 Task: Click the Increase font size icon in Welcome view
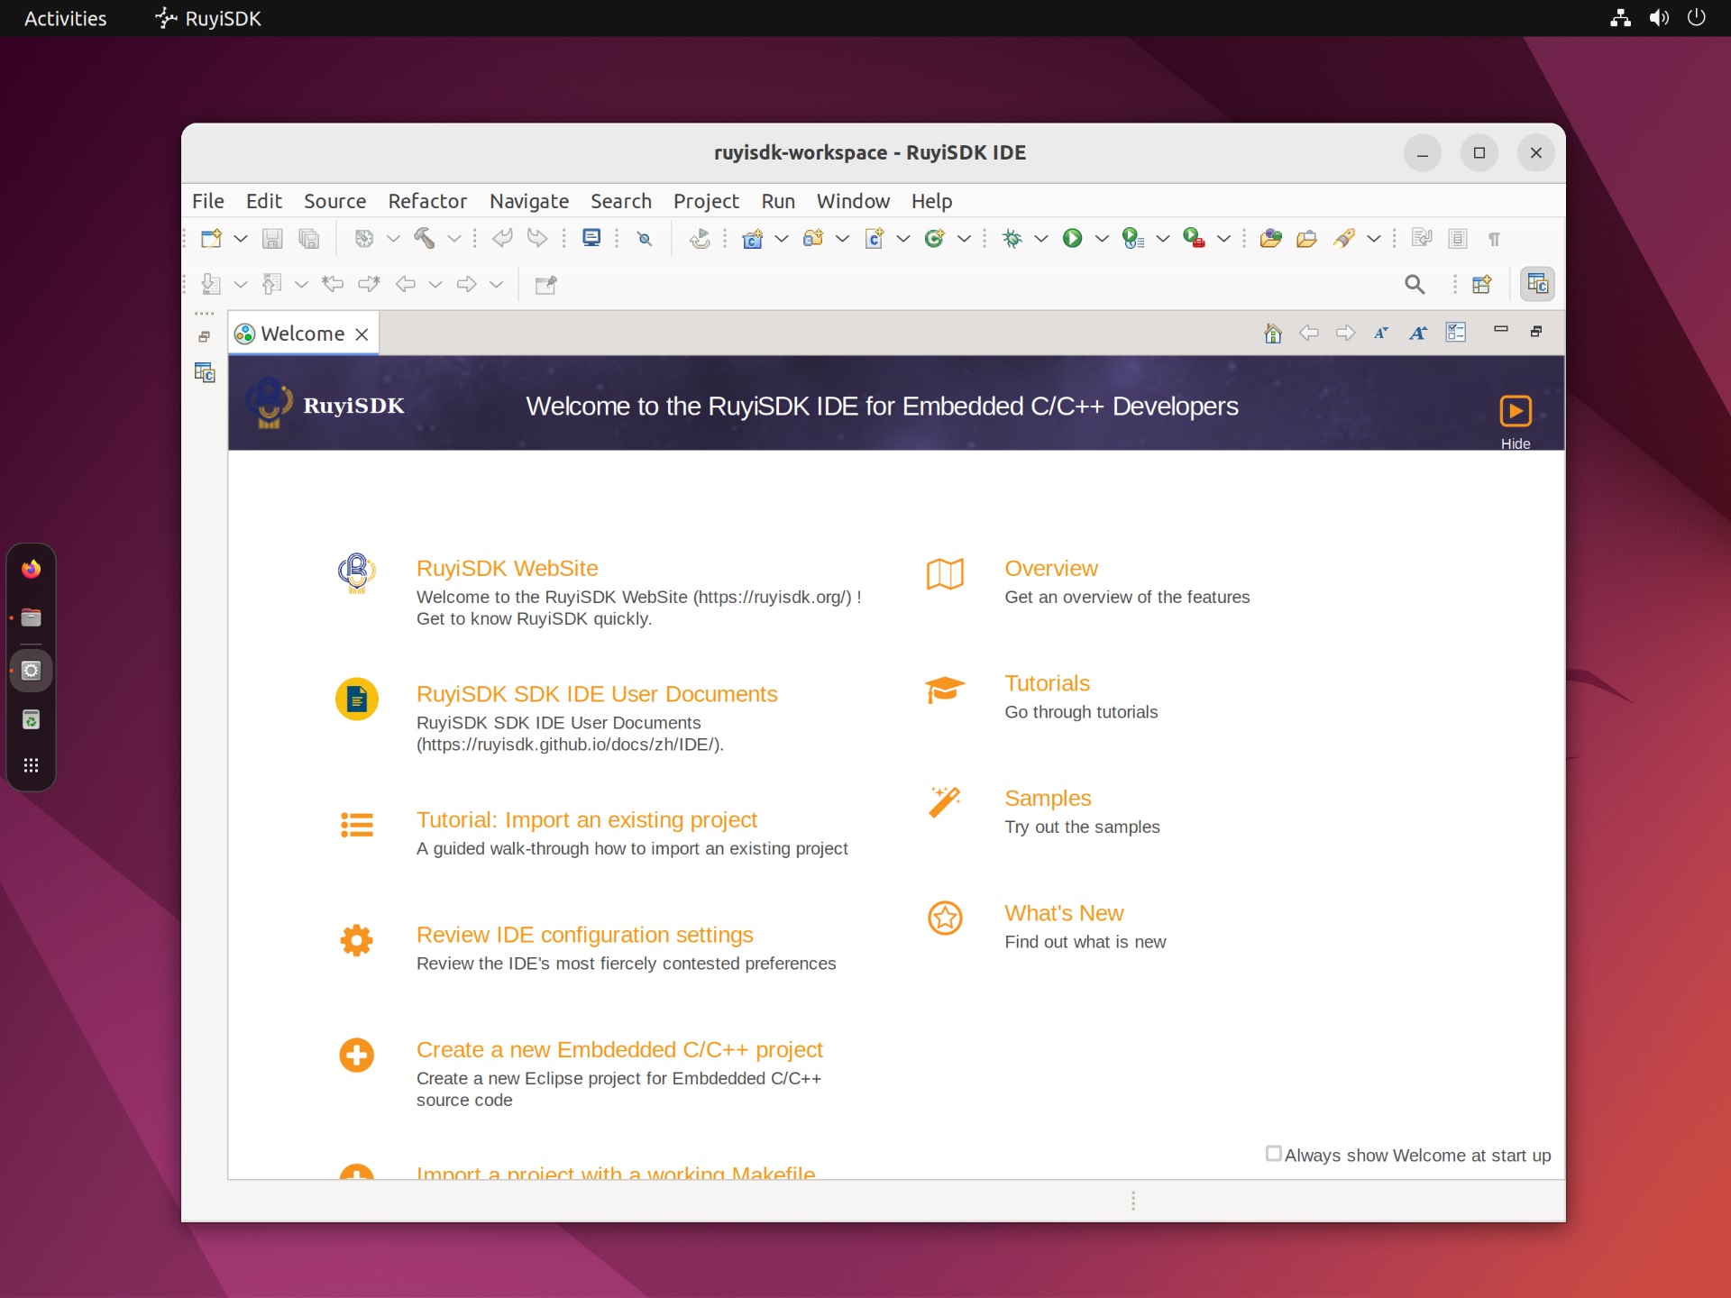pos(1416,333)
